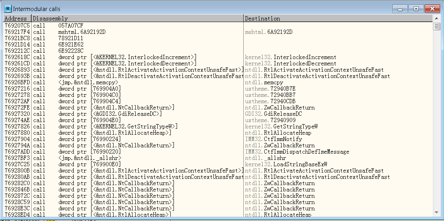Select IMM32.CtfImmNotify destination

coord(273,139)
